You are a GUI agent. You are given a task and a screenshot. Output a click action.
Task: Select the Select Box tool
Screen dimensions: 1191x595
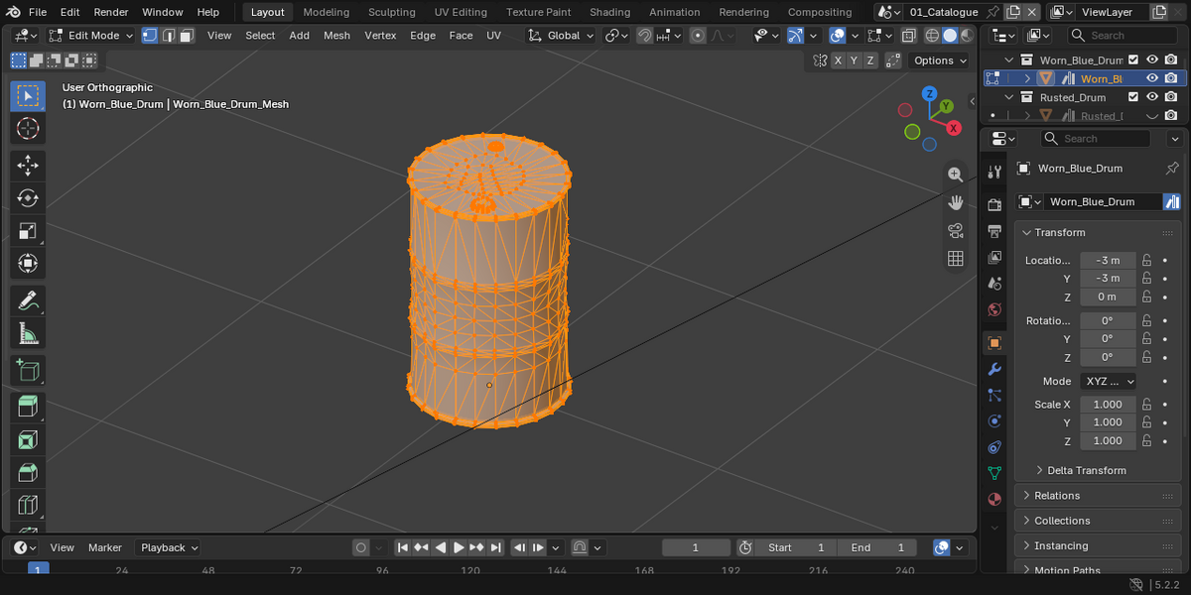[28, 96]
